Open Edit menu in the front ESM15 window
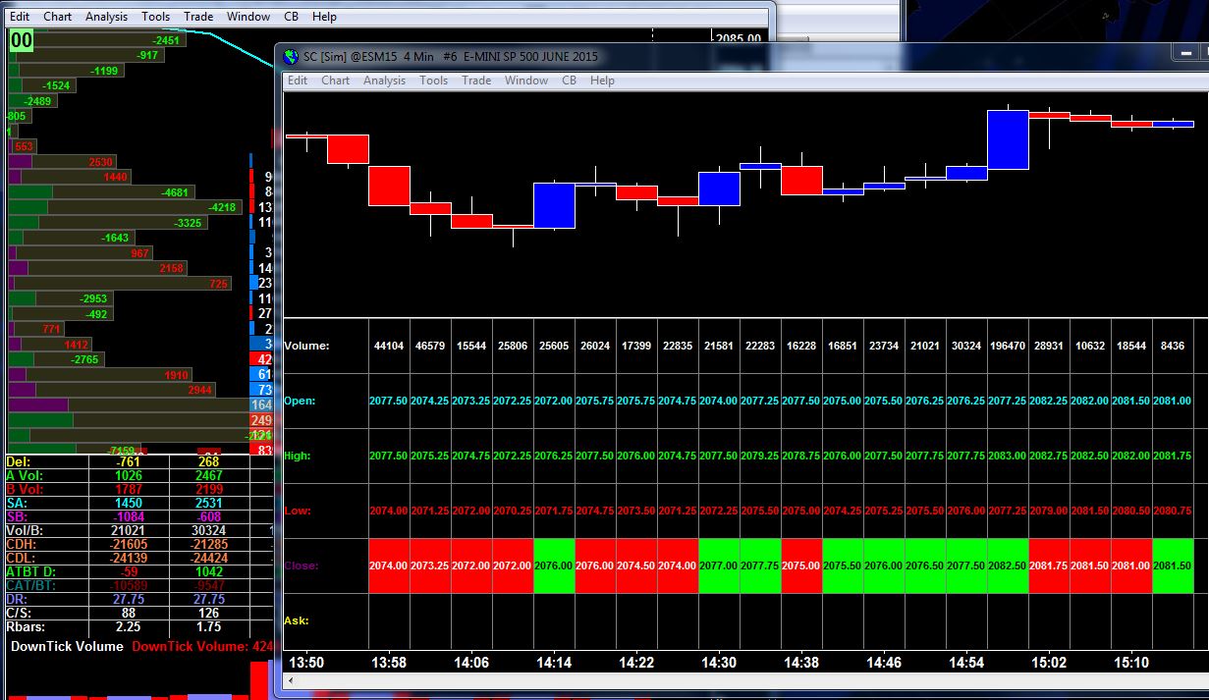This screenshot has width=1209, height=700. point(298,81)
